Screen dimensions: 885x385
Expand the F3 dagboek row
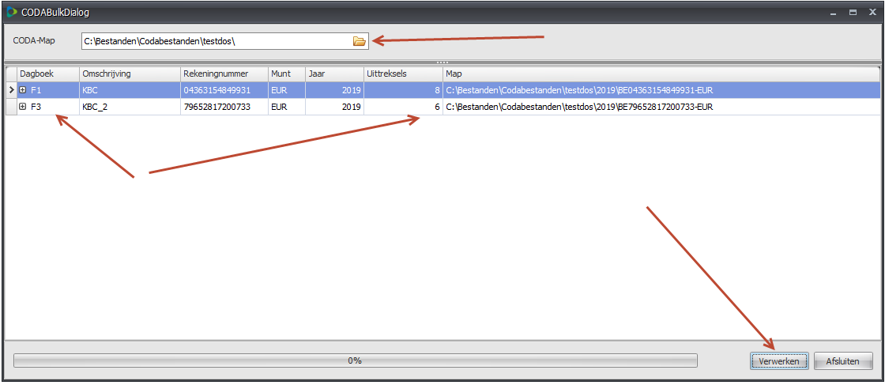23,107
